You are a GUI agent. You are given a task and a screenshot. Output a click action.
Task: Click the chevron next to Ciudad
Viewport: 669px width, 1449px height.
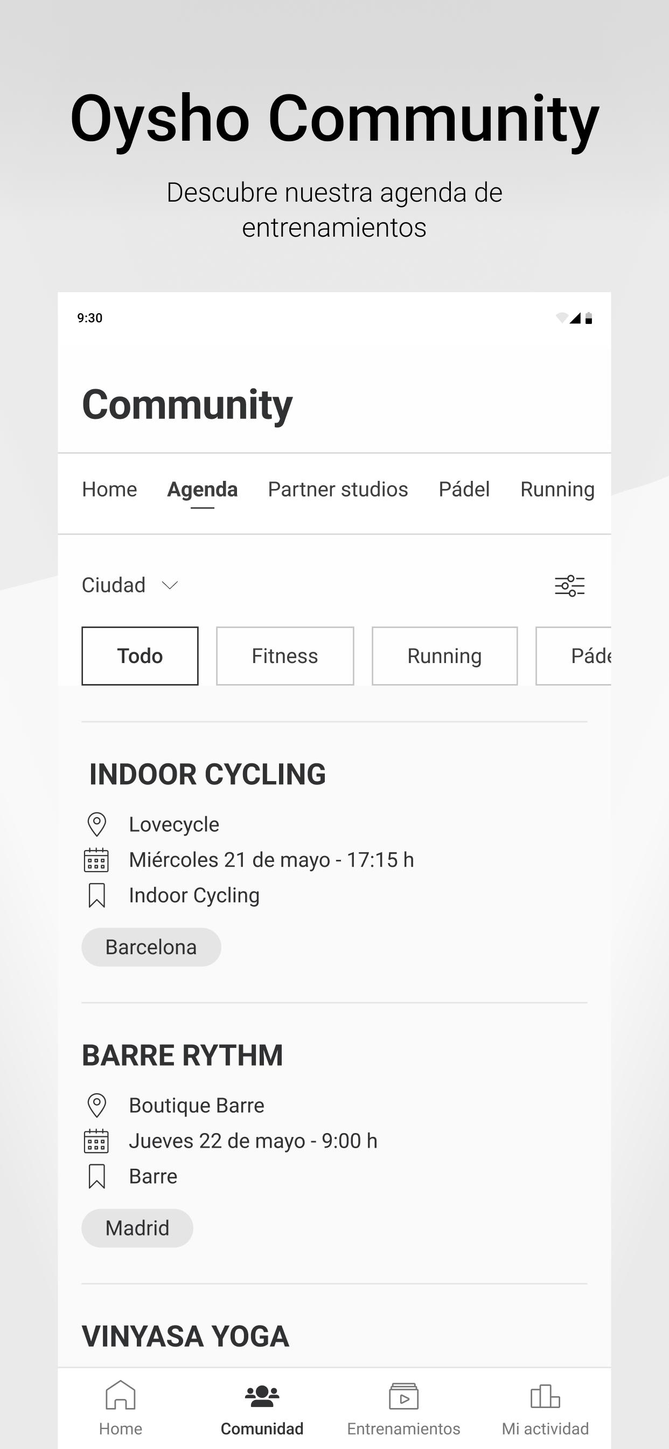(170, 585)
